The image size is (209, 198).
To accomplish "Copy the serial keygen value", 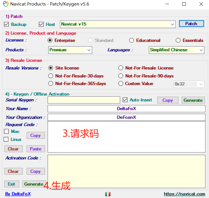I will click(168, 100).
